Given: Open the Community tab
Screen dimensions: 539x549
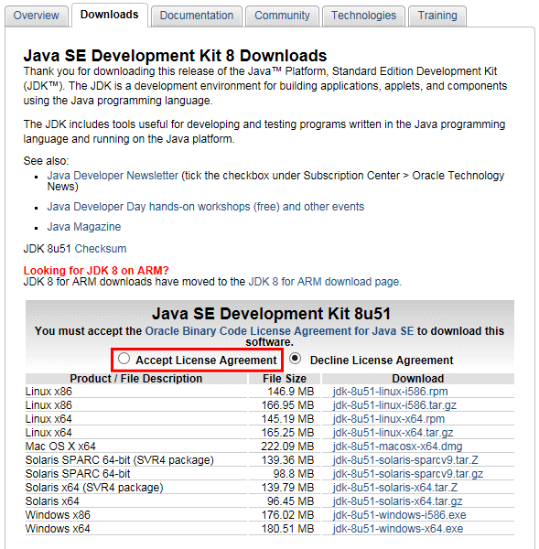Looking at the screenshot, I should click(x=282, y=16).
